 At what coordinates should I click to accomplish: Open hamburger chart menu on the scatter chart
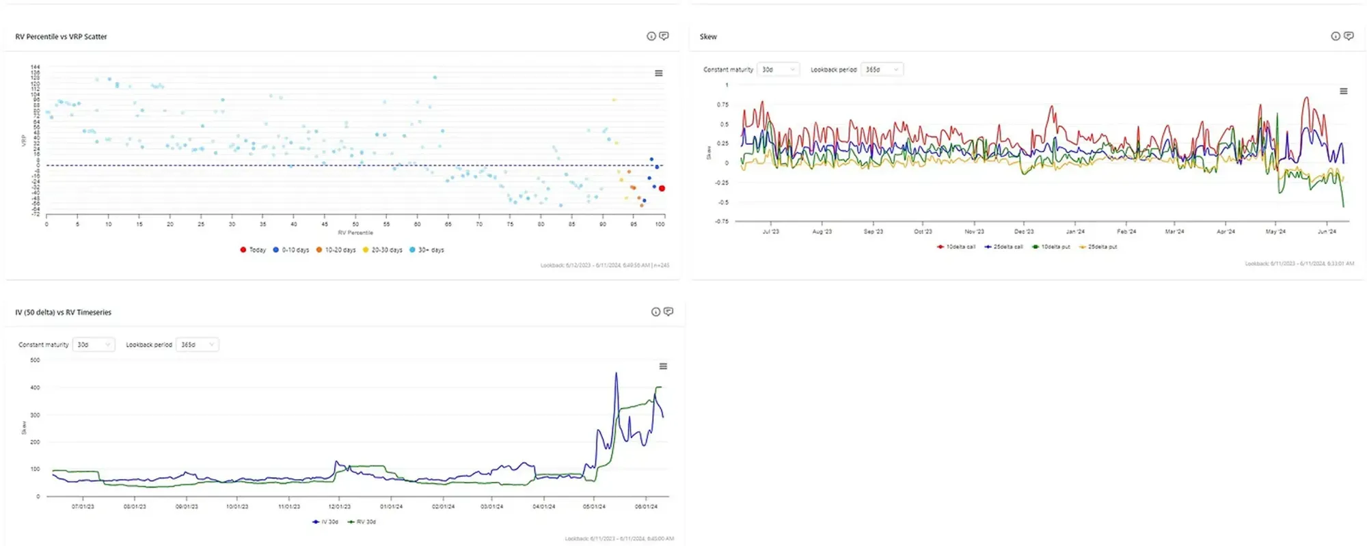(659, 73)
